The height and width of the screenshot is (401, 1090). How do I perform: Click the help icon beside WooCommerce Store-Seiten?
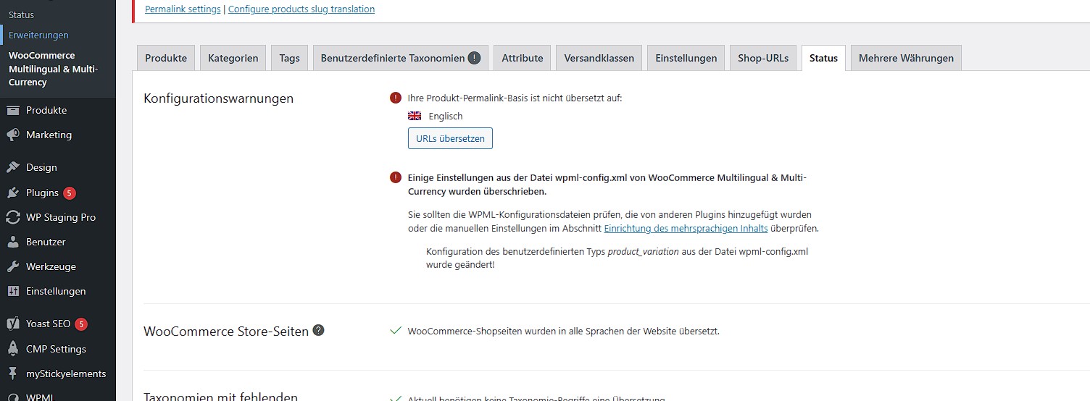point(318,330)
